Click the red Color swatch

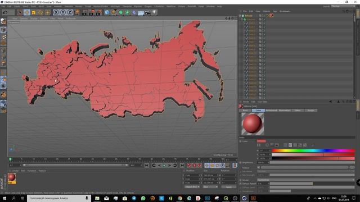262,141
